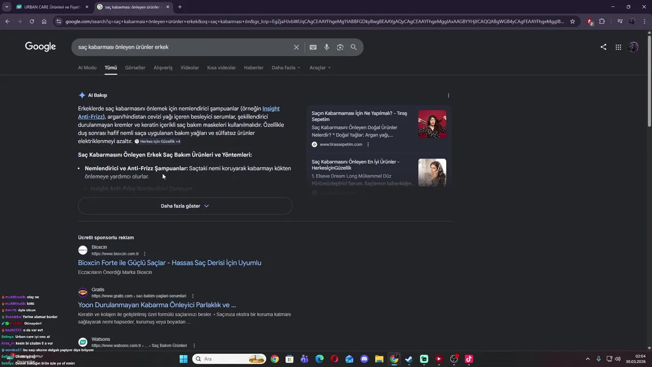Open the options menu for Gratis result
The image size is (652, 367).
pos(193,296)
